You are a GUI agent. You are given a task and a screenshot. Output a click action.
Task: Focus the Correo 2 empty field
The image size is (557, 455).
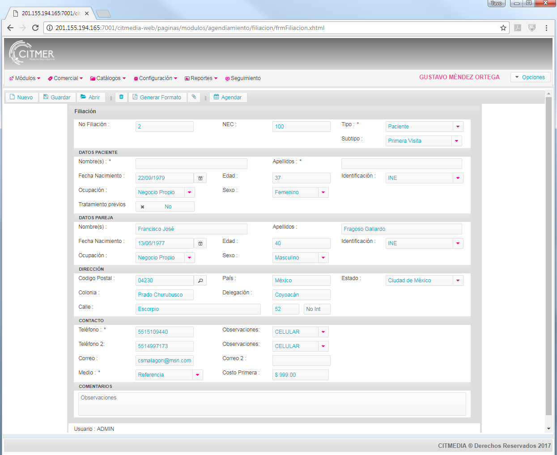tap(302, 361)
